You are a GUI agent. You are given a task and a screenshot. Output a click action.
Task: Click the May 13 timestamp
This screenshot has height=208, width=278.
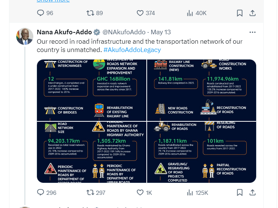(x=161, y=32)
